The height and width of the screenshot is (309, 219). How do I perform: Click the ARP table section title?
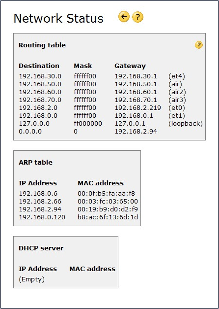point(36,162)
